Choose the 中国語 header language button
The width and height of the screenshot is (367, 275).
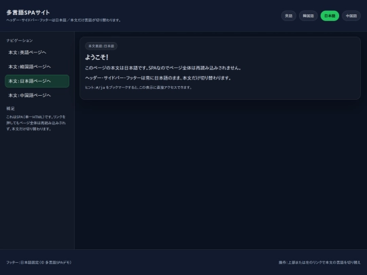click(351, 16)
